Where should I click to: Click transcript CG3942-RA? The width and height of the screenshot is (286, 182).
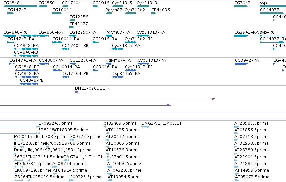pos(246,32)
